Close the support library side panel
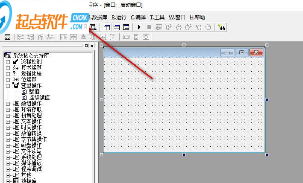The height and width of the screenshot is (183, 303). tap(92, 46)
